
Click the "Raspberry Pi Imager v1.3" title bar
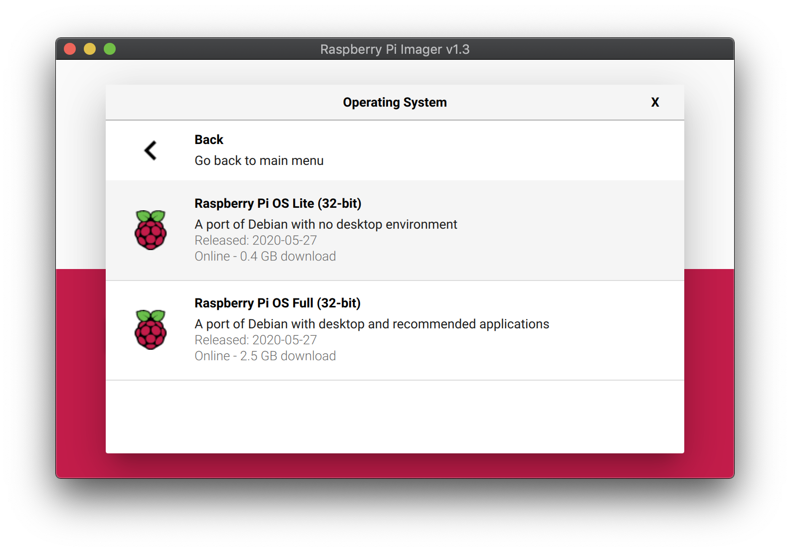click(x=395, y=49)
